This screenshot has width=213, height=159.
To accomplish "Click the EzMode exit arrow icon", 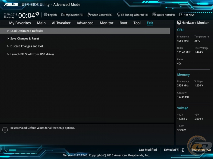I will click(182, 150).
